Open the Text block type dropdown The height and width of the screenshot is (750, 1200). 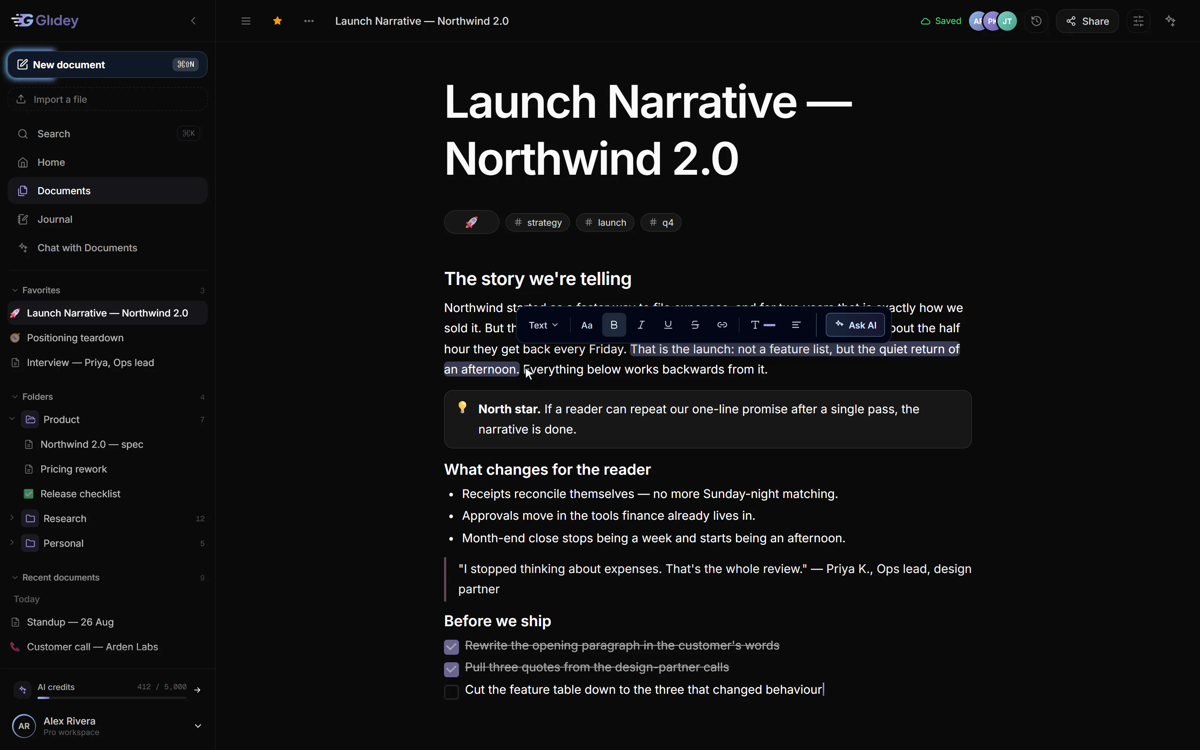click(543, 325)
